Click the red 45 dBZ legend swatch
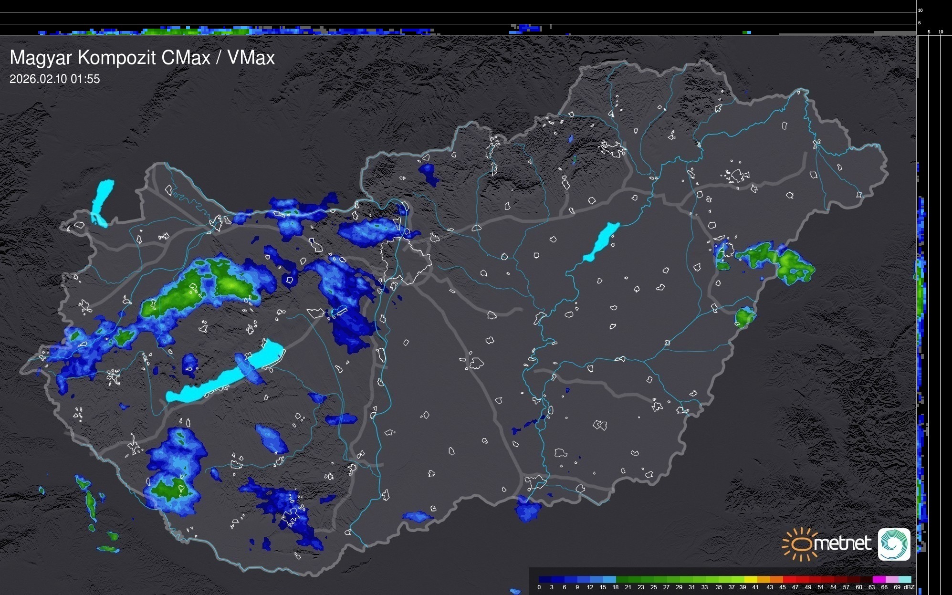The height and width of the screenshot is (595, 952). [x=789, y=579]
